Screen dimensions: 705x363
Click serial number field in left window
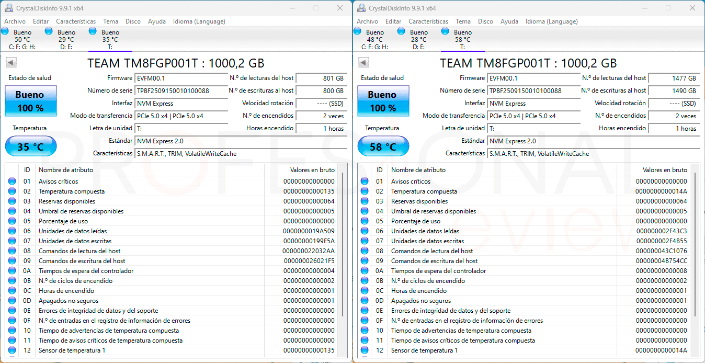181,90
